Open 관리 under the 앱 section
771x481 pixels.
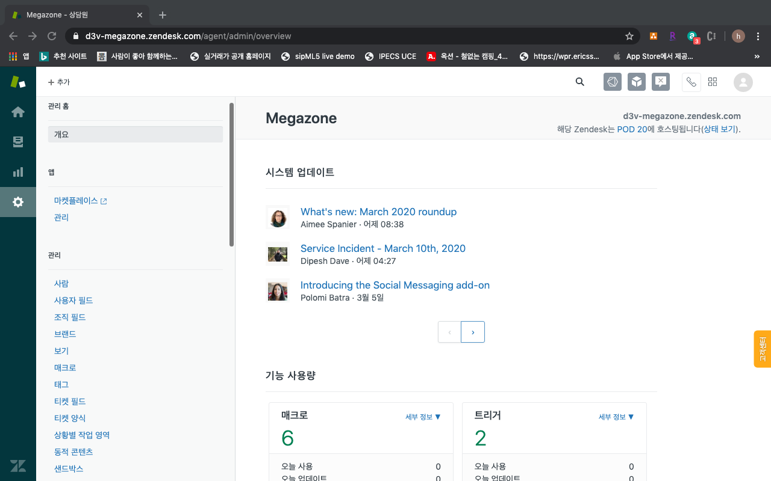61,218
